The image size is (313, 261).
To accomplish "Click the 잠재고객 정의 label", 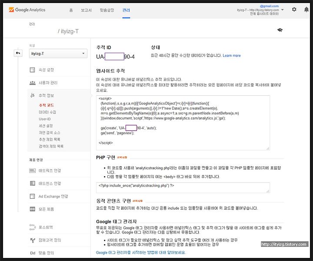I will [50, 240].
